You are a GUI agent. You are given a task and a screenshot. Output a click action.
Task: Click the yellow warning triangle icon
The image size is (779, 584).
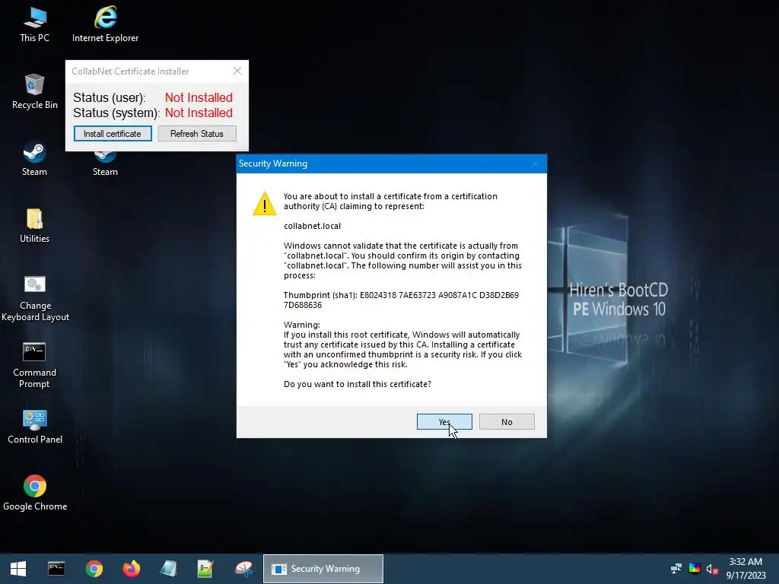click(265, 203)
